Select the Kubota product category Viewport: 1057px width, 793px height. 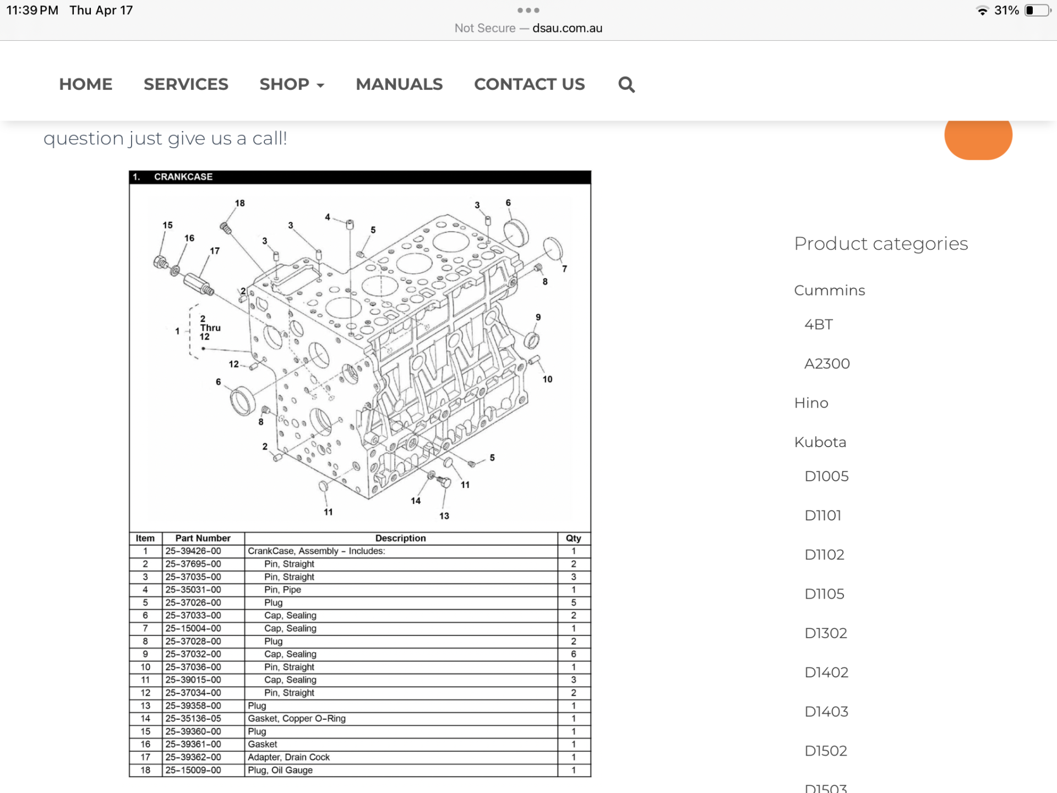pyautogui.click(x=820, y=442)
